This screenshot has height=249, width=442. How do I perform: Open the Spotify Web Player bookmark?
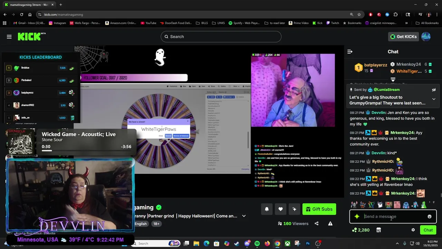pos(244,23)
